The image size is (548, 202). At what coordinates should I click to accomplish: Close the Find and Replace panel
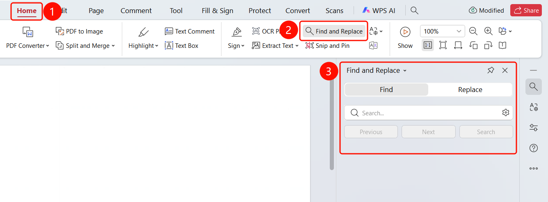pyautogui.click(x=505, y=70)
